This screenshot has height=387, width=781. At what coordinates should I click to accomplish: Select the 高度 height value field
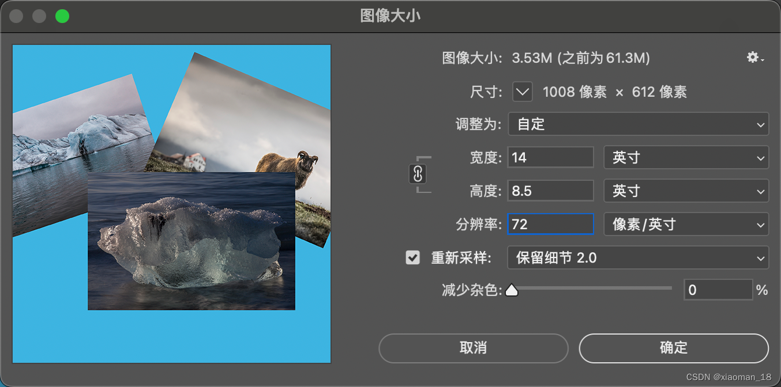tap(550, 191)
